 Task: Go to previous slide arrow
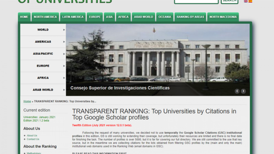(237, 91)
